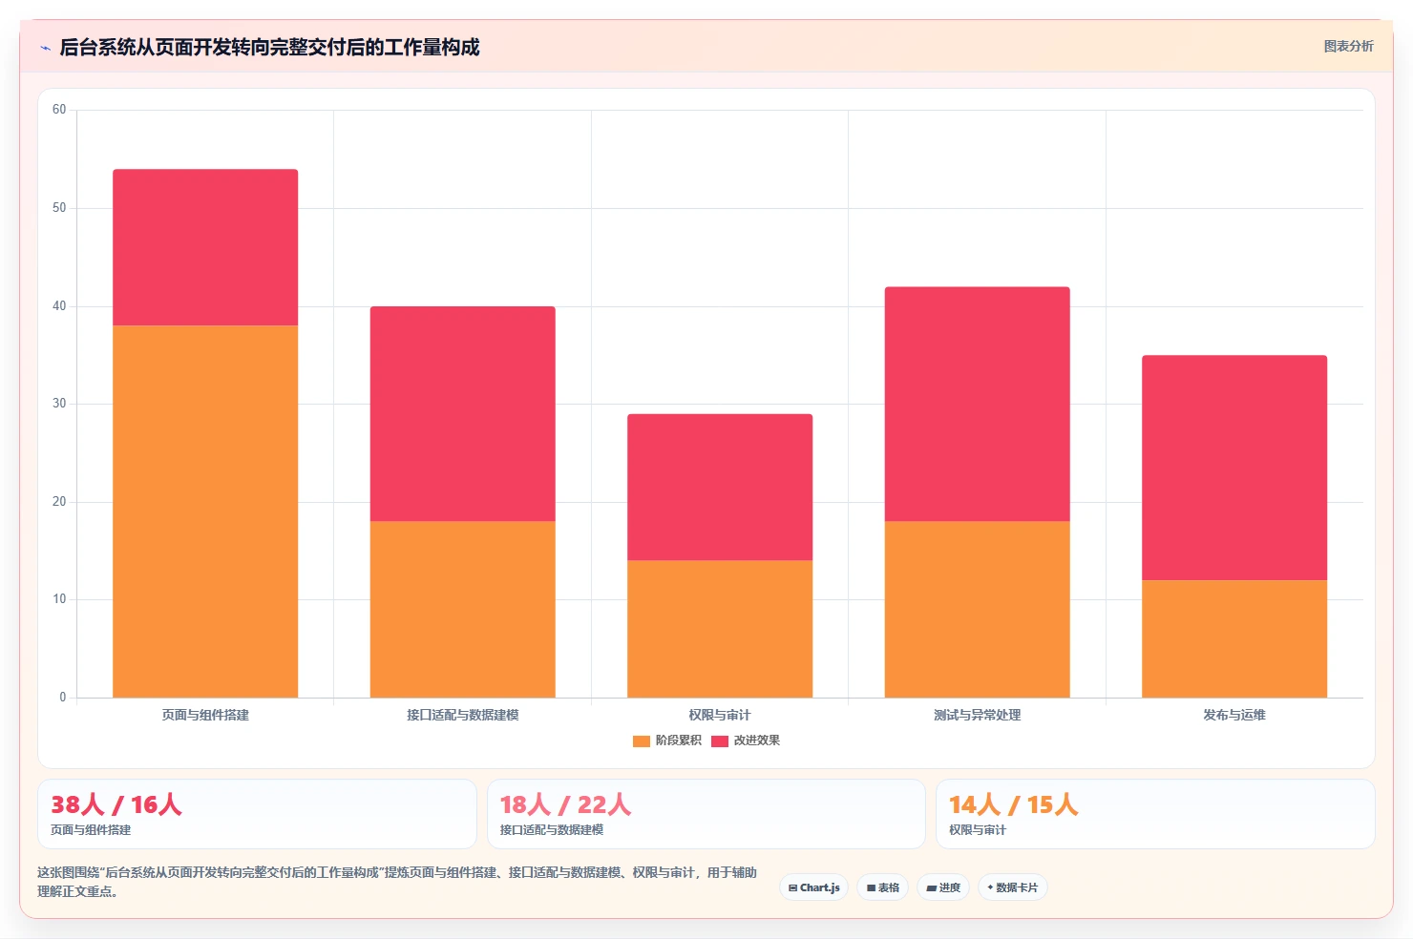Screen dimensions: 1413x939
Task: Click the red segment of 接口适配与数据建模 bar
Action: point(463,413)
